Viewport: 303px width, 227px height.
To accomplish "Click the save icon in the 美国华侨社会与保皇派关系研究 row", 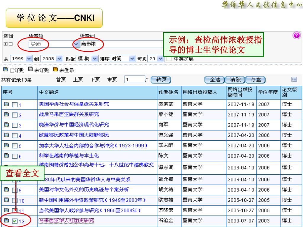I will click(7, 104).
